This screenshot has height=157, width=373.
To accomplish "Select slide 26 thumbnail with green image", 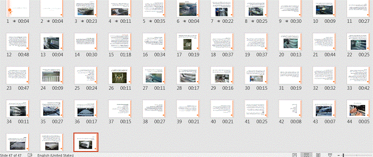I will coord(120,75).
